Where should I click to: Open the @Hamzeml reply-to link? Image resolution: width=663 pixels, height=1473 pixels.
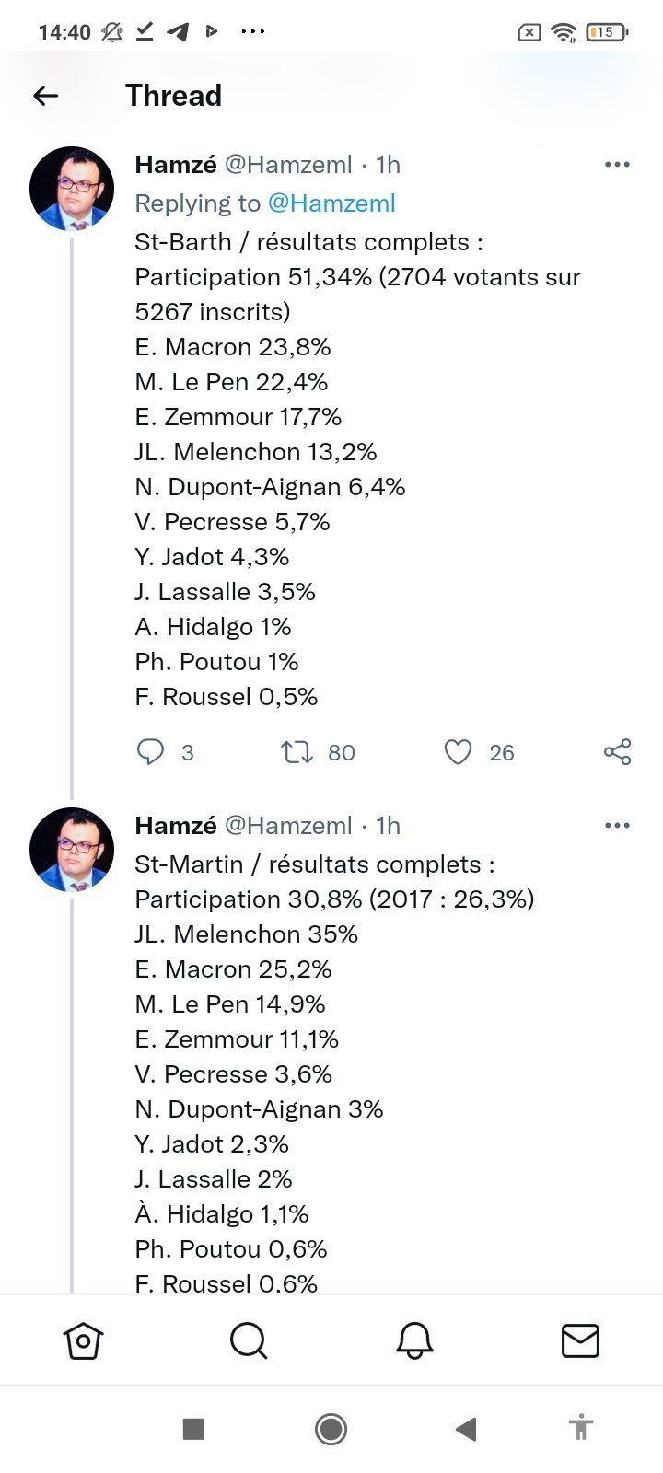(331, 203)
